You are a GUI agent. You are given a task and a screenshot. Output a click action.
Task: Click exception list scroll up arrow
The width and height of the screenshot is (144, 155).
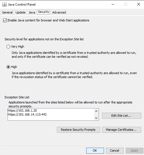96,111
